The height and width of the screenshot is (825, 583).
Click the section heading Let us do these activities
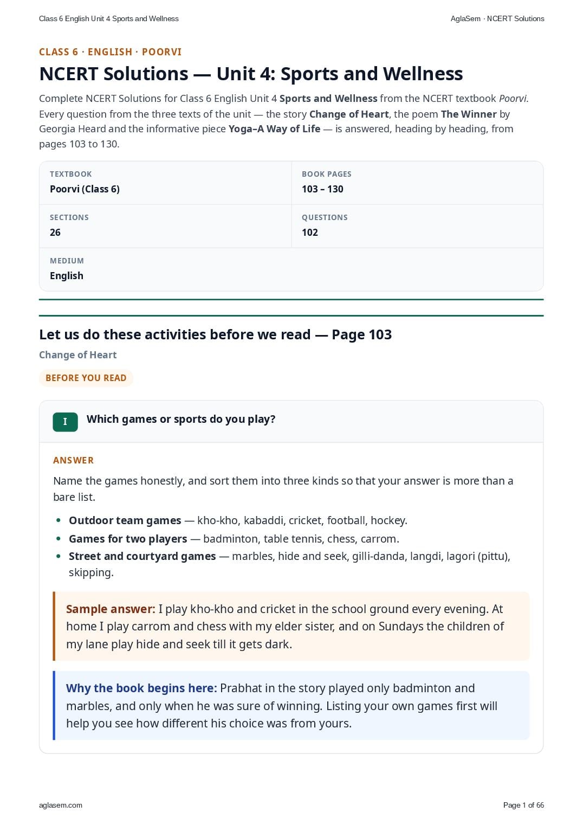(215, 334)
